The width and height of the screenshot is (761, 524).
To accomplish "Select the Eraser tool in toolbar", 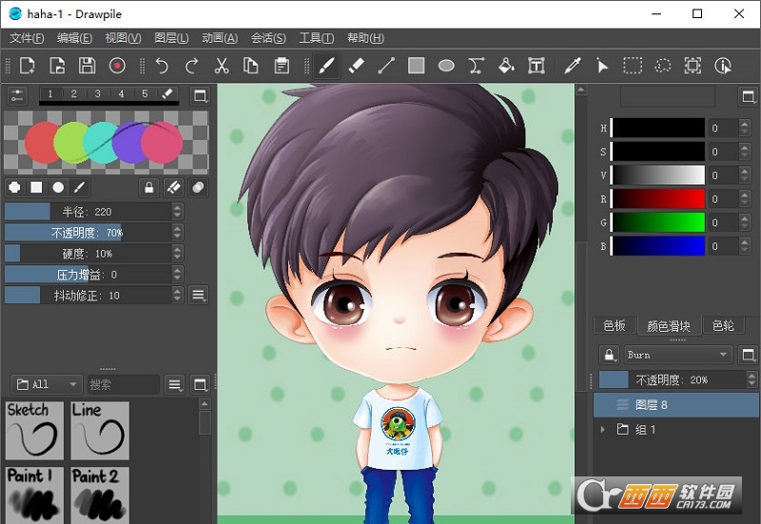I will (x=356, y=66).
